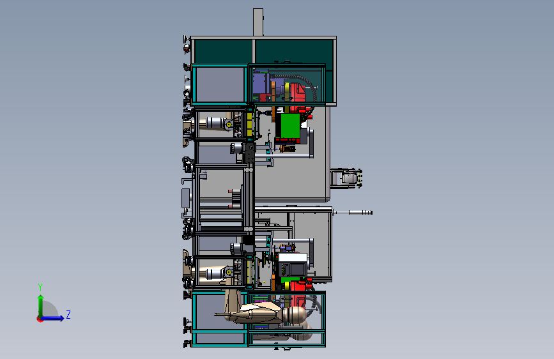
Task: Select the tall gray post atop the model
Action: [258, 22]
